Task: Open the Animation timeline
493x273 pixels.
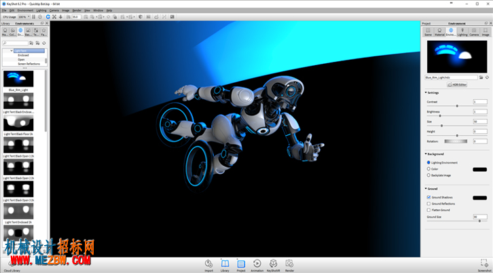Action: (x=257, y=265)
